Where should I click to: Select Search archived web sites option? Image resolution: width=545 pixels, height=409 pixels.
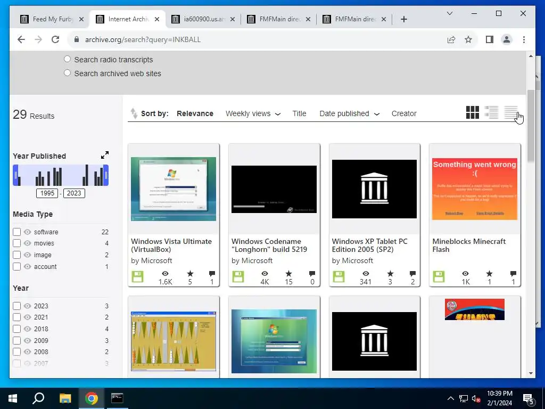(67, 73)
